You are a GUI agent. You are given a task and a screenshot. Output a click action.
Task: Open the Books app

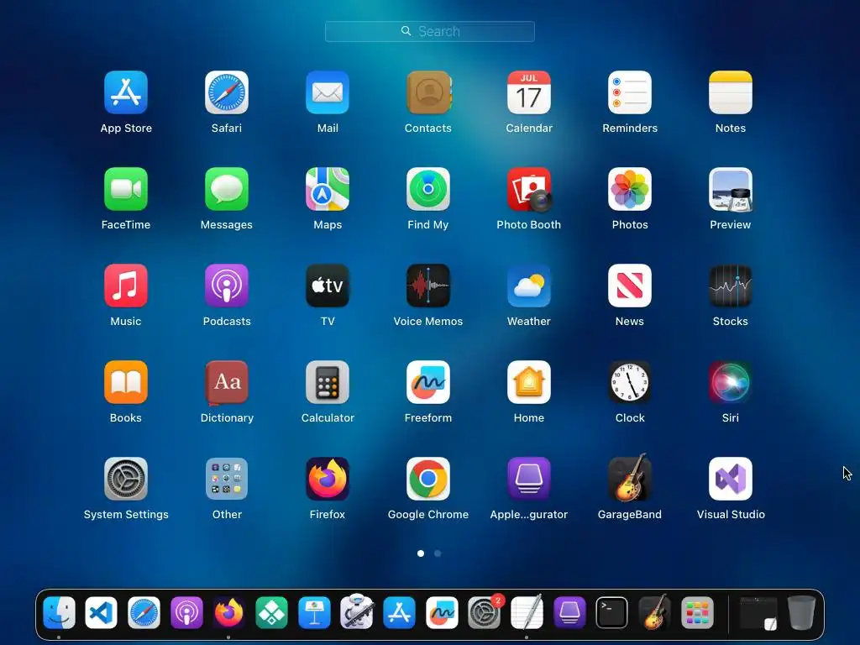coord(126,382)
